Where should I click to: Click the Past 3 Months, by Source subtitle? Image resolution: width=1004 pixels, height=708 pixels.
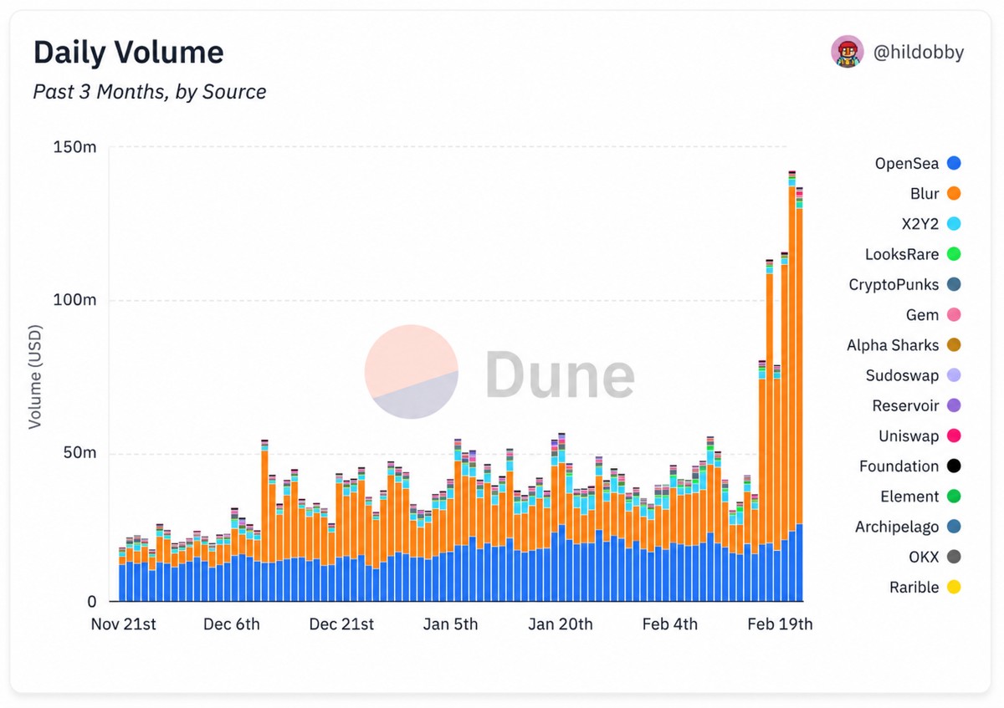pyautogui.click(x=150, y=91)
